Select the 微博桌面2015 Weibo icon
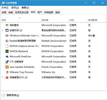 7,77
